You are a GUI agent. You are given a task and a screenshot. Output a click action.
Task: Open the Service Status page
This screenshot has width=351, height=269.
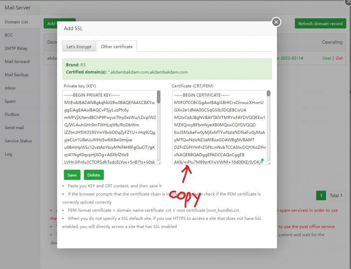[18, 141]
